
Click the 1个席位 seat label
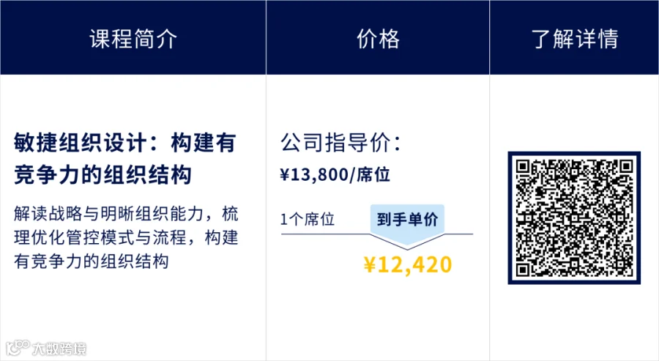pos(308,219)
